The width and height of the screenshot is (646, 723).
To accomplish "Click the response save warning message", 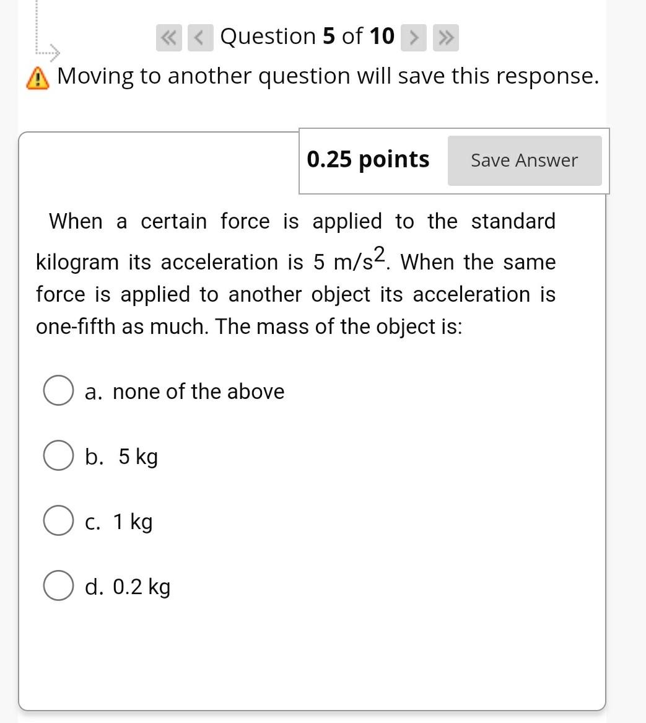I will pos(327,77).
